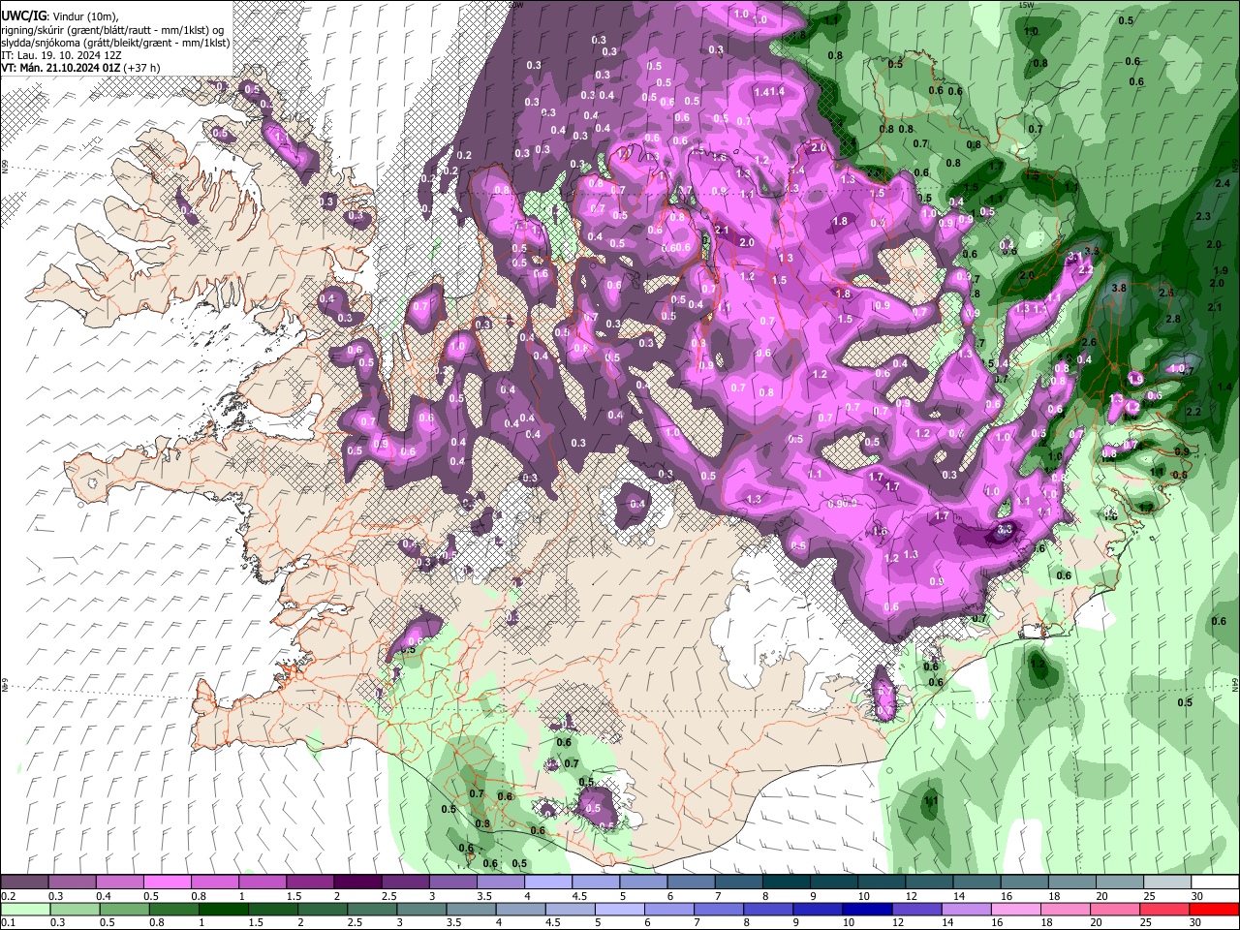Click the 7 swatch in lower legend row
1240x930 pixels.
click(720, 909)
